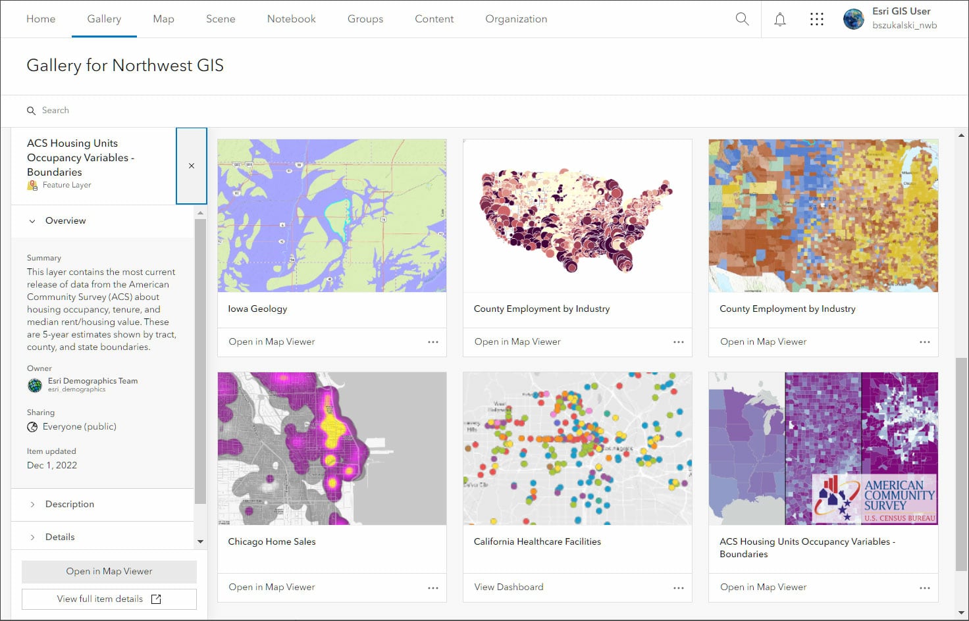Go to the Groups tab

[x=365, y=19]
